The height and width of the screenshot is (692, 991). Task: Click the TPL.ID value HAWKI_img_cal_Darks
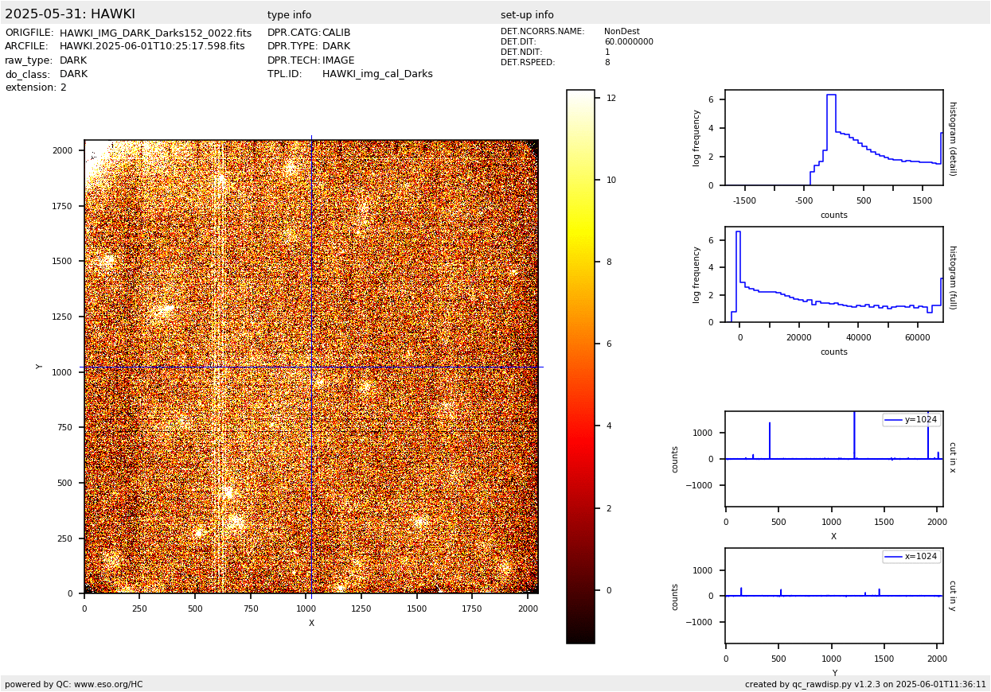point(377,74)
